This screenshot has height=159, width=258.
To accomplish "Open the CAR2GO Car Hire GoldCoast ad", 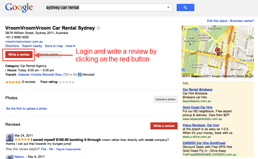I will (x=204, y=143).
